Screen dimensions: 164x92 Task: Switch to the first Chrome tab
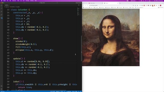coord(95,3)
